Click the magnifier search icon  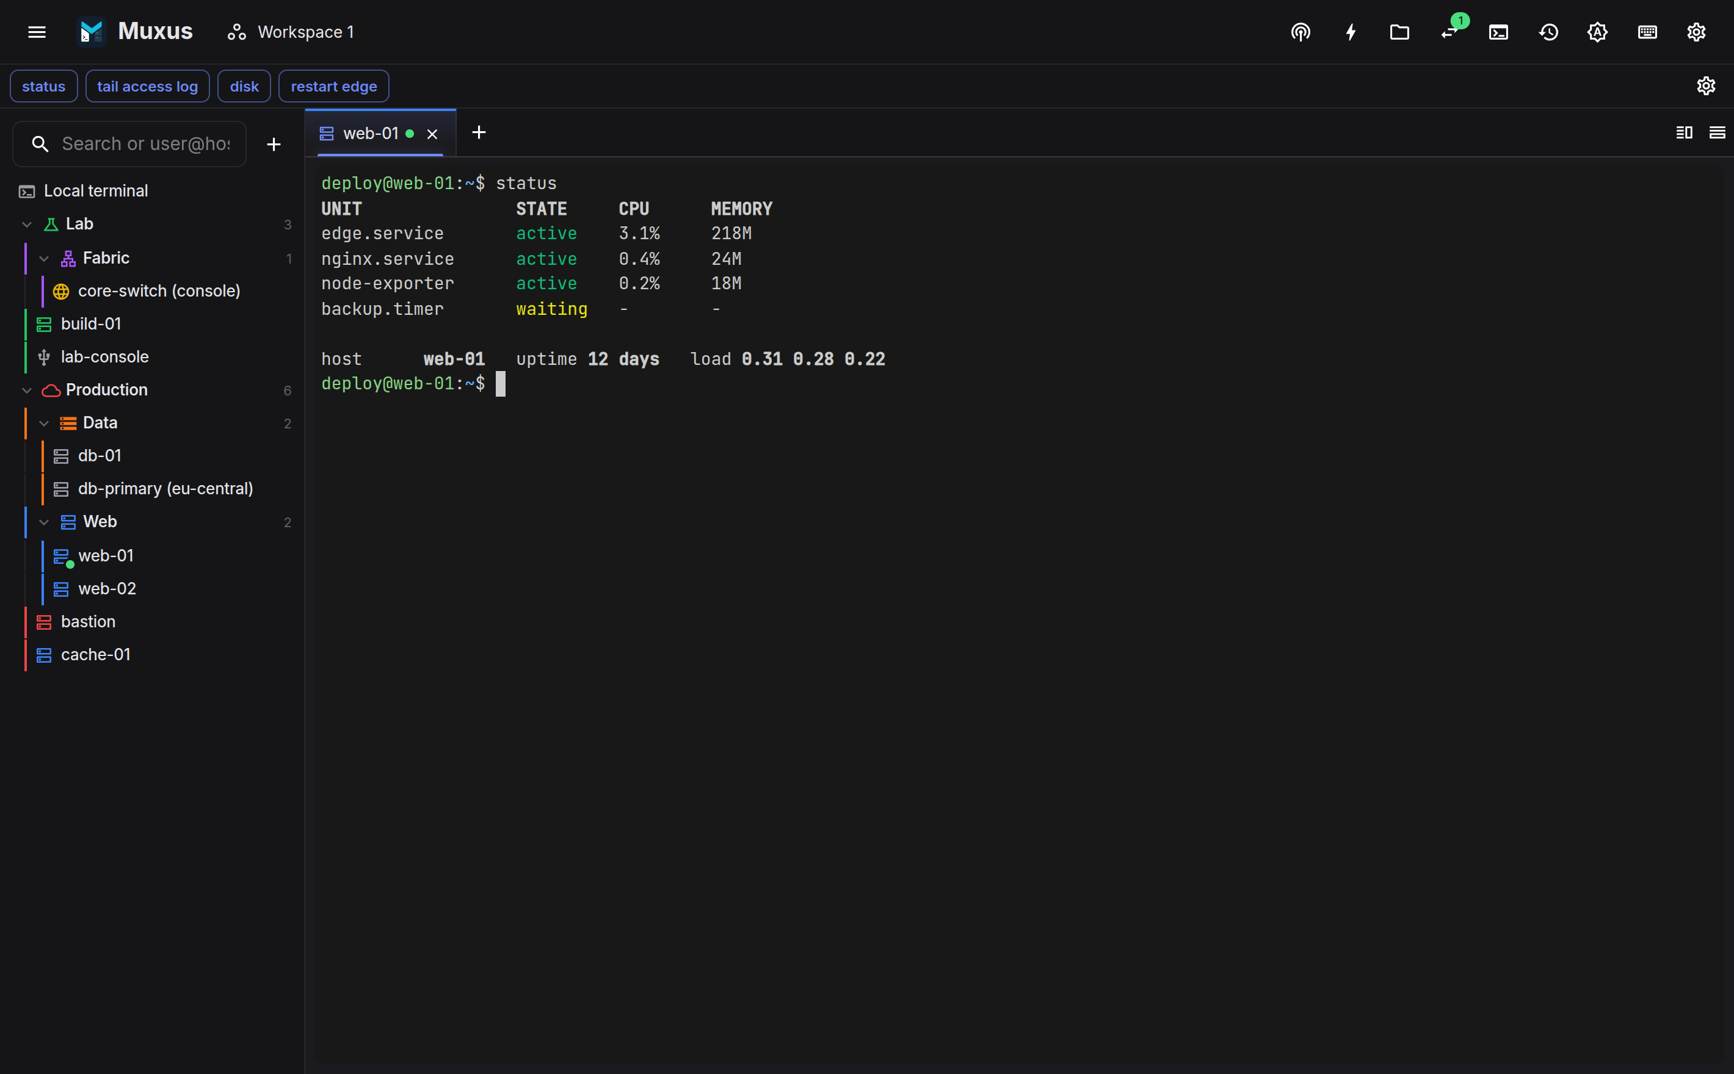click(40, 144)
